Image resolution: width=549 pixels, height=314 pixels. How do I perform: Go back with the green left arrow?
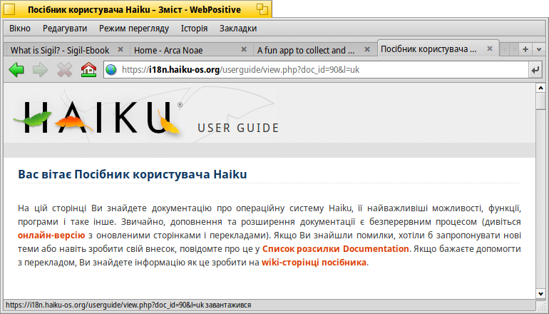[x=16, y=70]
